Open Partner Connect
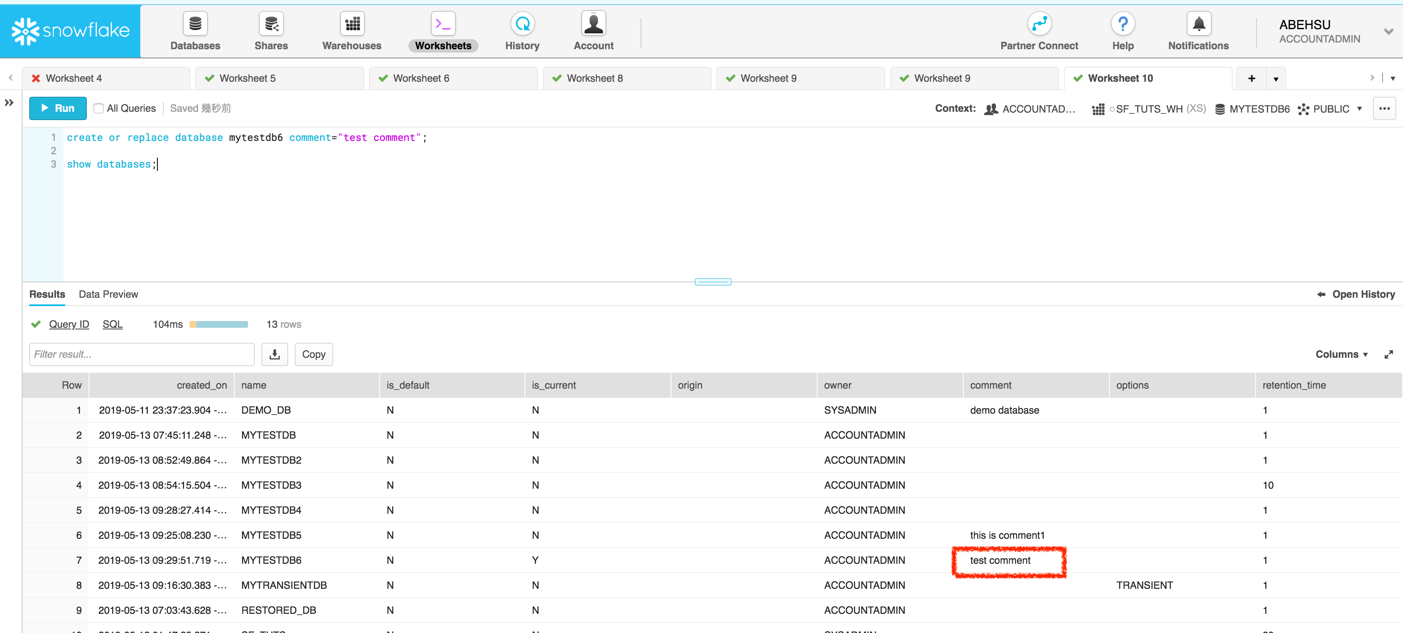Image resolution: width=1403 pixels, height=633 pixels. pos(1038,32)
